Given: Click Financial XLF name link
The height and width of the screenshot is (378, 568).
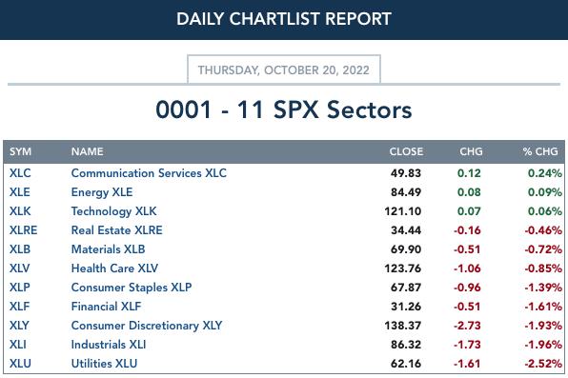Looking at the screenshot, I should click(106, 307).
